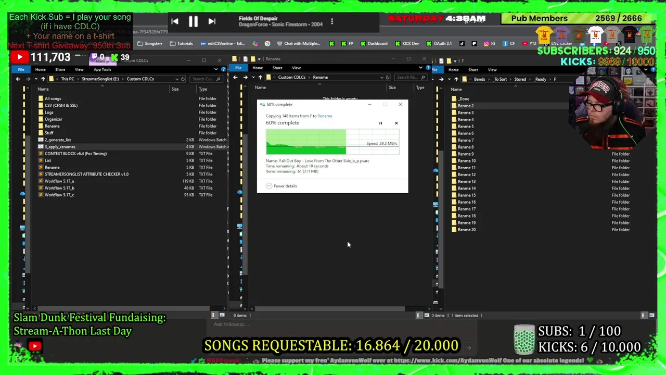
Task: Search in Custom CDLCs folder
Action: (x=206, y=79)
